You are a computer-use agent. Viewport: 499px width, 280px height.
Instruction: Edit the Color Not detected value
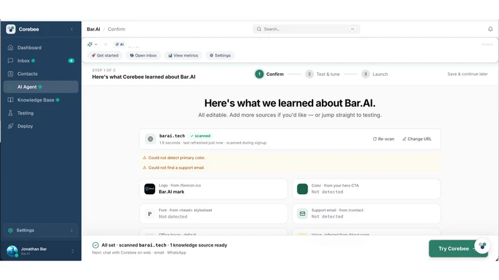pyautogui.click(x=327, y=192)
